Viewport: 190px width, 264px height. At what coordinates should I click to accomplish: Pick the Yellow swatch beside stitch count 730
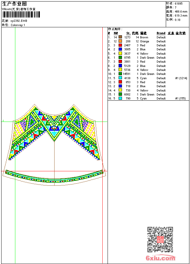coord(120,90)
